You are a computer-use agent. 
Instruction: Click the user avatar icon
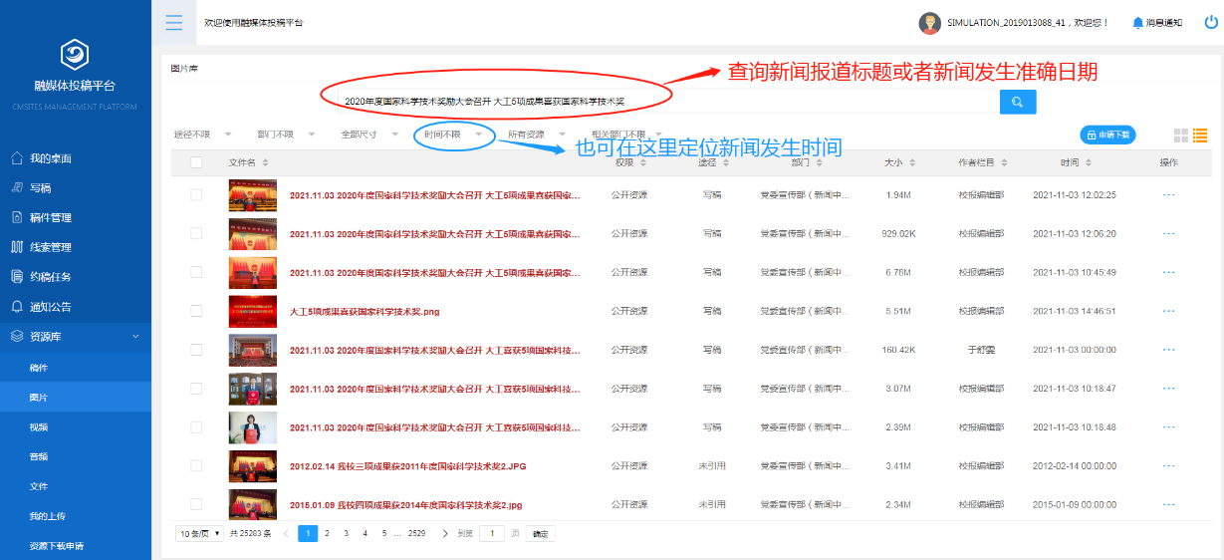pyautogui.click(x=929, y=23)
